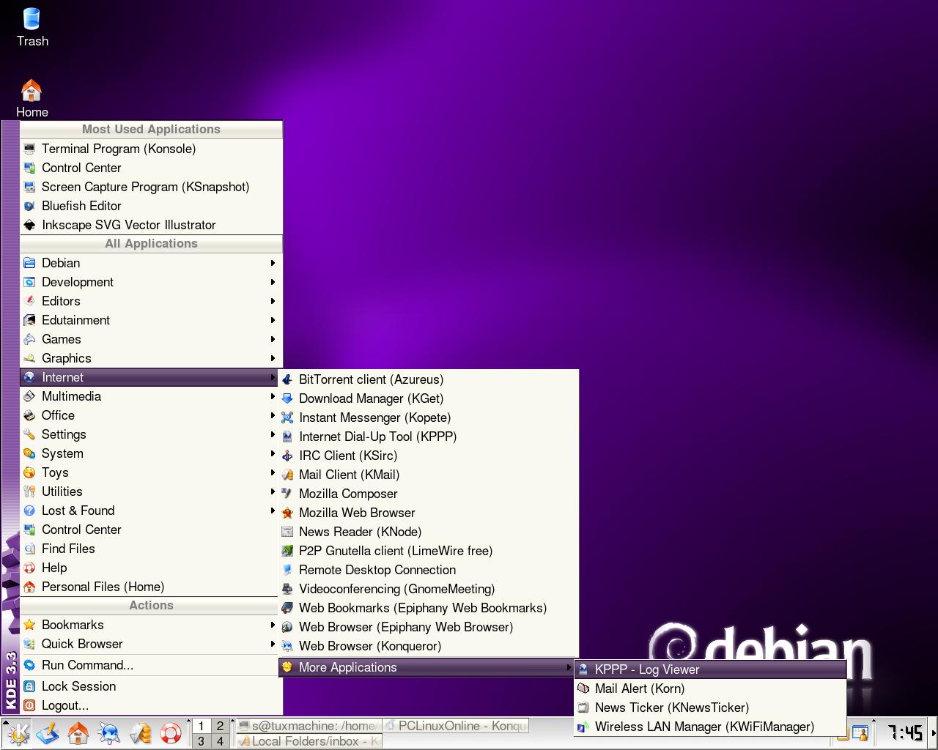Viewport: 938px width, 750px height.
Task: Activate the PCLinuxOnline Konqueror taskbar entry
Action: 456,726
